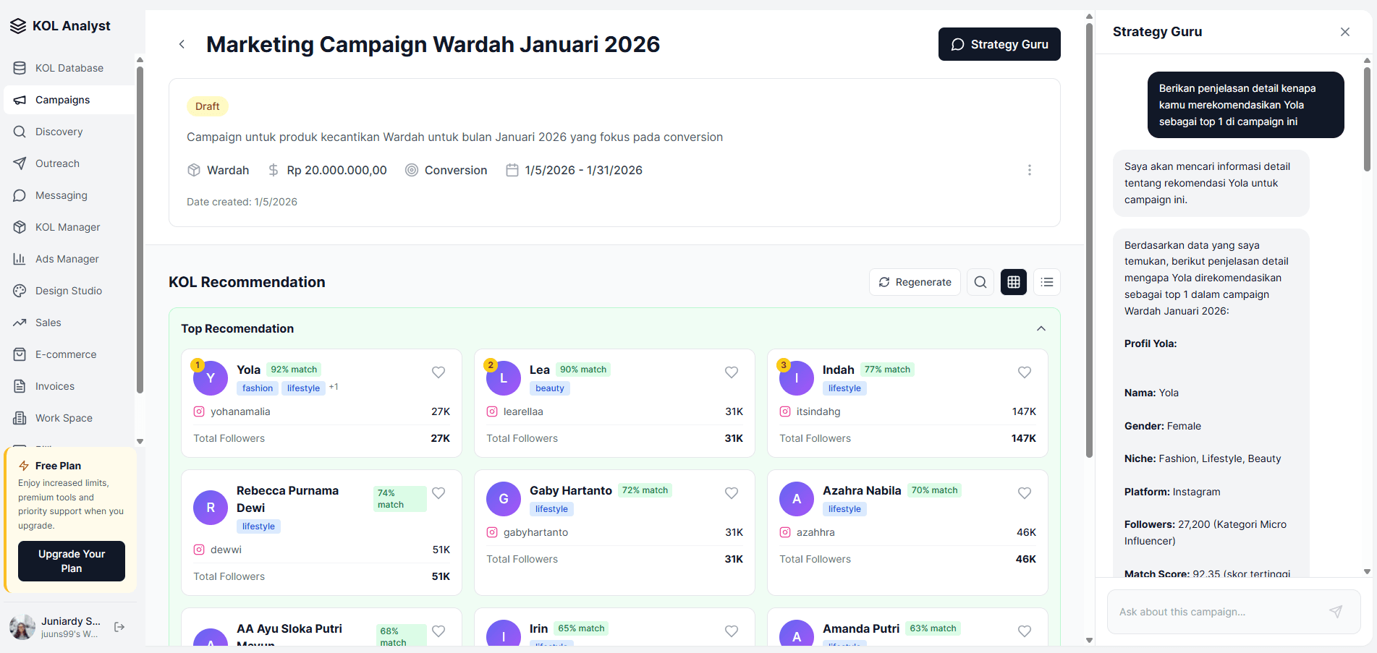Click the Design Studio palette icon

20,291
